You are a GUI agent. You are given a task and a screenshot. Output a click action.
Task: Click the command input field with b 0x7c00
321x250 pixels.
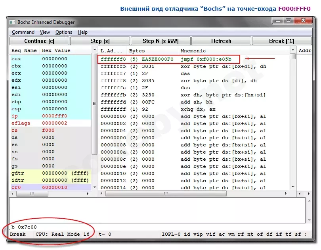click(157, 227)
